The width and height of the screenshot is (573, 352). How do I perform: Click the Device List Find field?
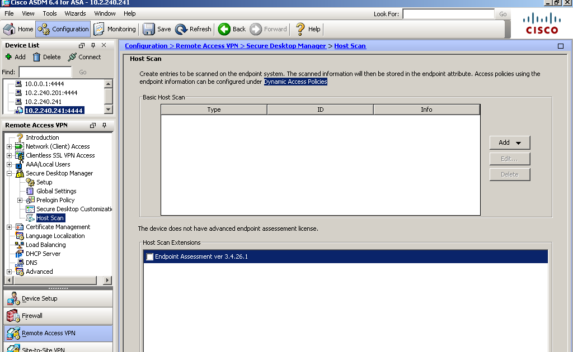point(45,72)
